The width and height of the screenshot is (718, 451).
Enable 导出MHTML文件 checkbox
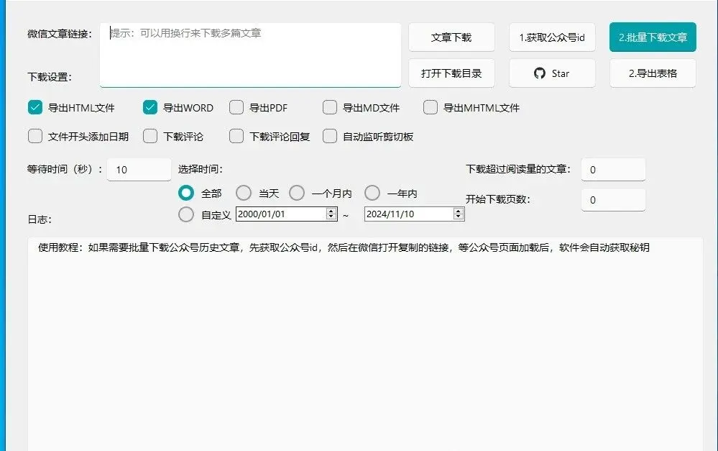(431, 108)
